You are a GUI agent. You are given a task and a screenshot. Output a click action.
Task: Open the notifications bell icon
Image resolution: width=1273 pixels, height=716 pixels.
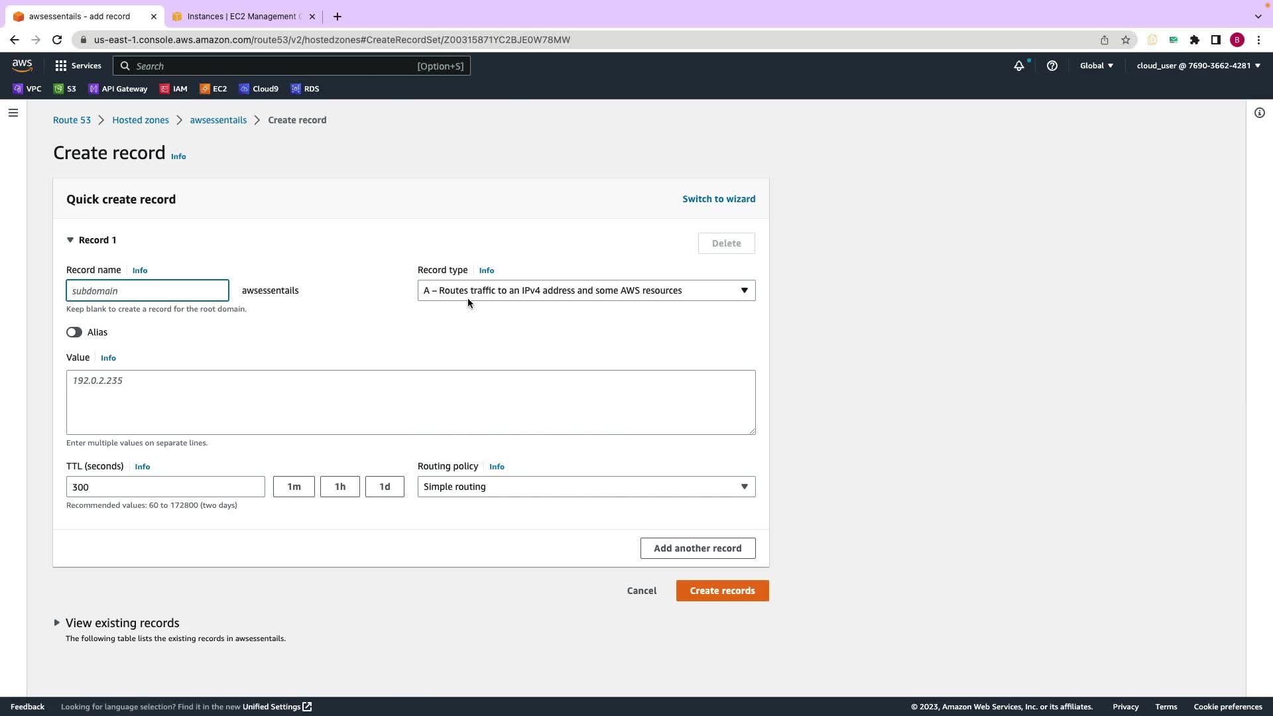[x=1018, y=66]
